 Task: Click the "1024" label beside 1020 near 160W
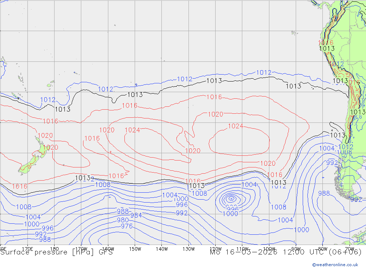coord(132,130)
